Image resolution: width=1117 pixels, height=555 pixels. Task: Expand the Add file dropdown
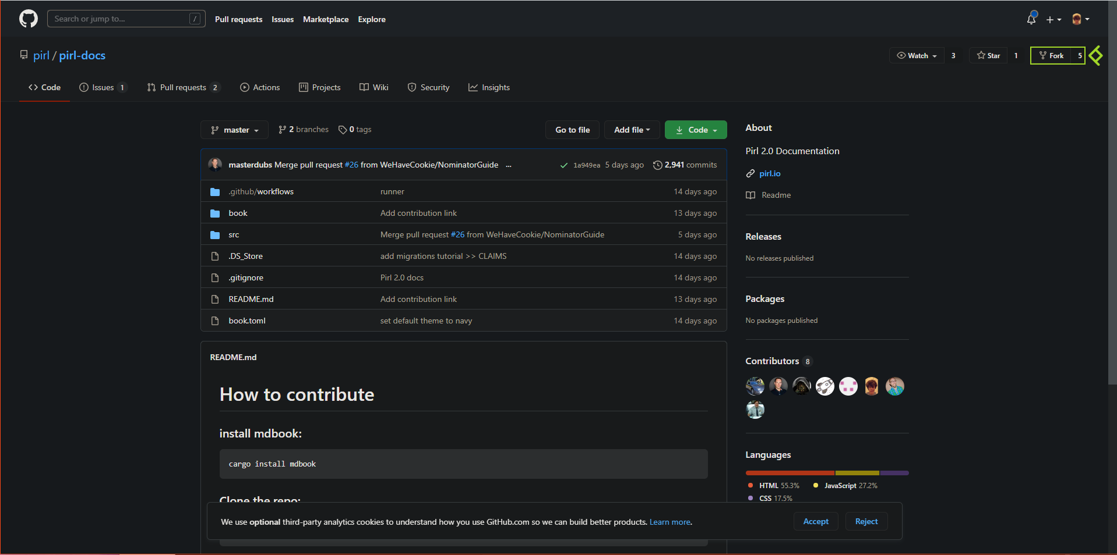coord(632,130)
